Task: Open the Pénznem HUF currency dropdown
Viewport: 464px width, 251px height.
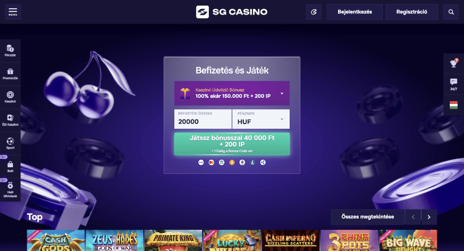Action: pyautogui.click(x=261, y=119)
